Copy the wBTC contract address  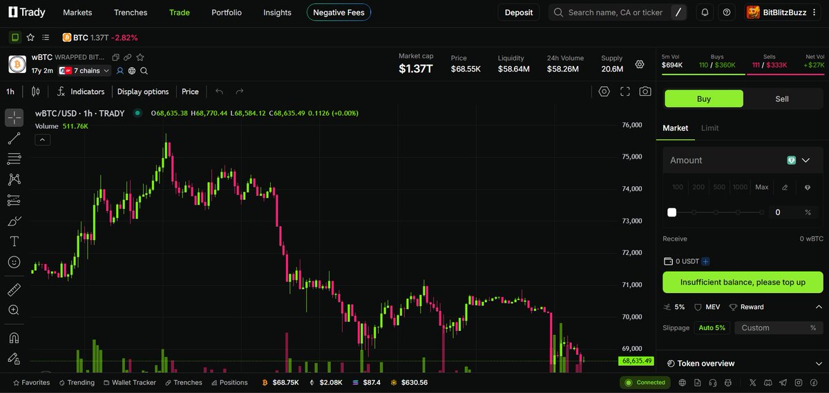pyautogui.click(x=116, y=57)
